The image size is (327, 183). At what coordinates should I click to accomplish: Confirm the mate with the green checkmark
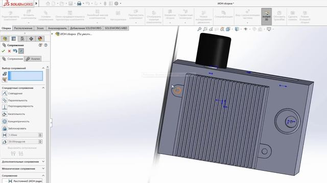(x=4, y=51)
